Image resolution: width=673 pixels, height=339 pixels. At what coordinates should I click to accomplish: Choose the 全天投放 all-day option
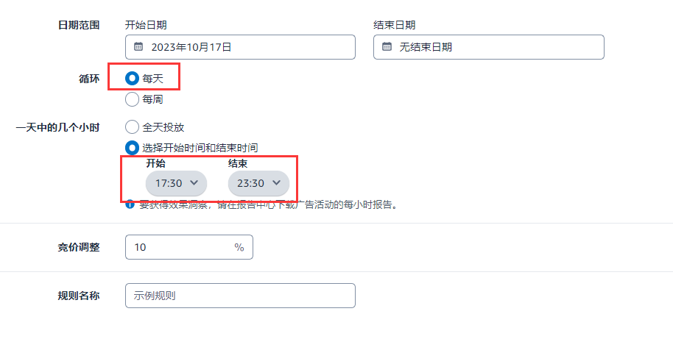[x=132, y=127]
